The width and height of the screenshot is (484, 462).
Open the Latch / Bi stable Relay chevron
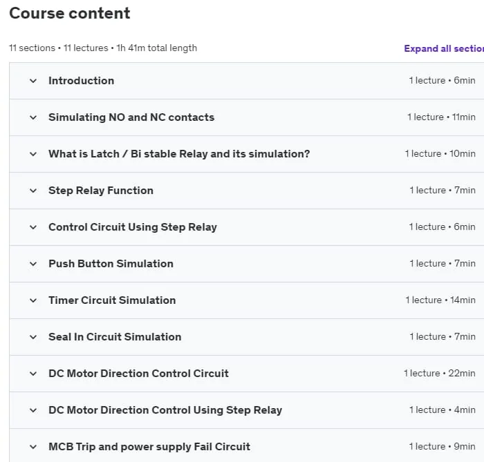[x=33, y=154]
